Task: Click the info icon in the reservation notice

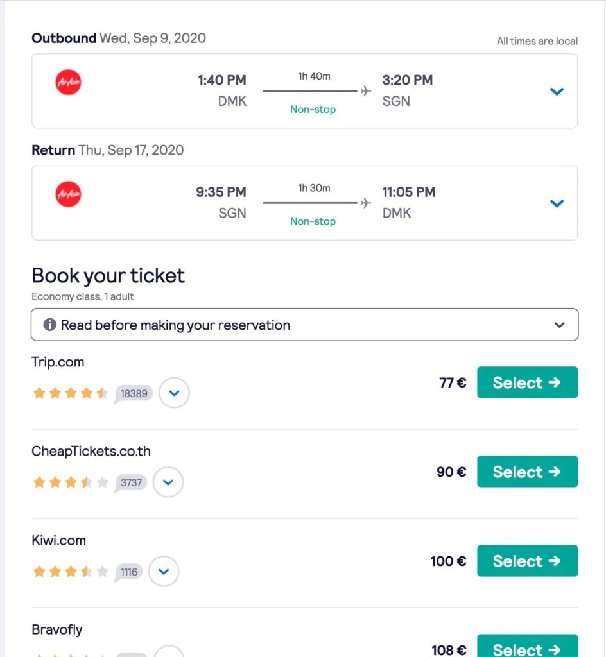Action: coord(49,325)
